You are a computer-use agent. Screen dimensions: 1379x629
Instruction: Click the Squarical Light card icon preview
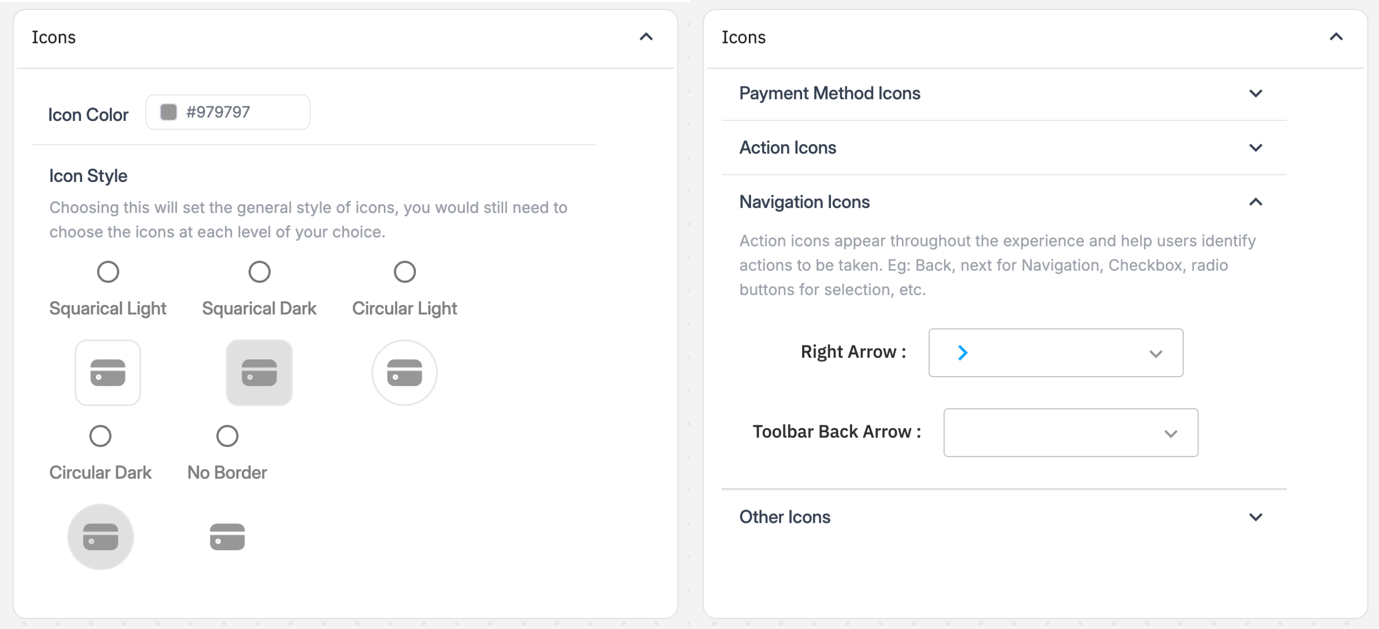[x=108, y=373]
